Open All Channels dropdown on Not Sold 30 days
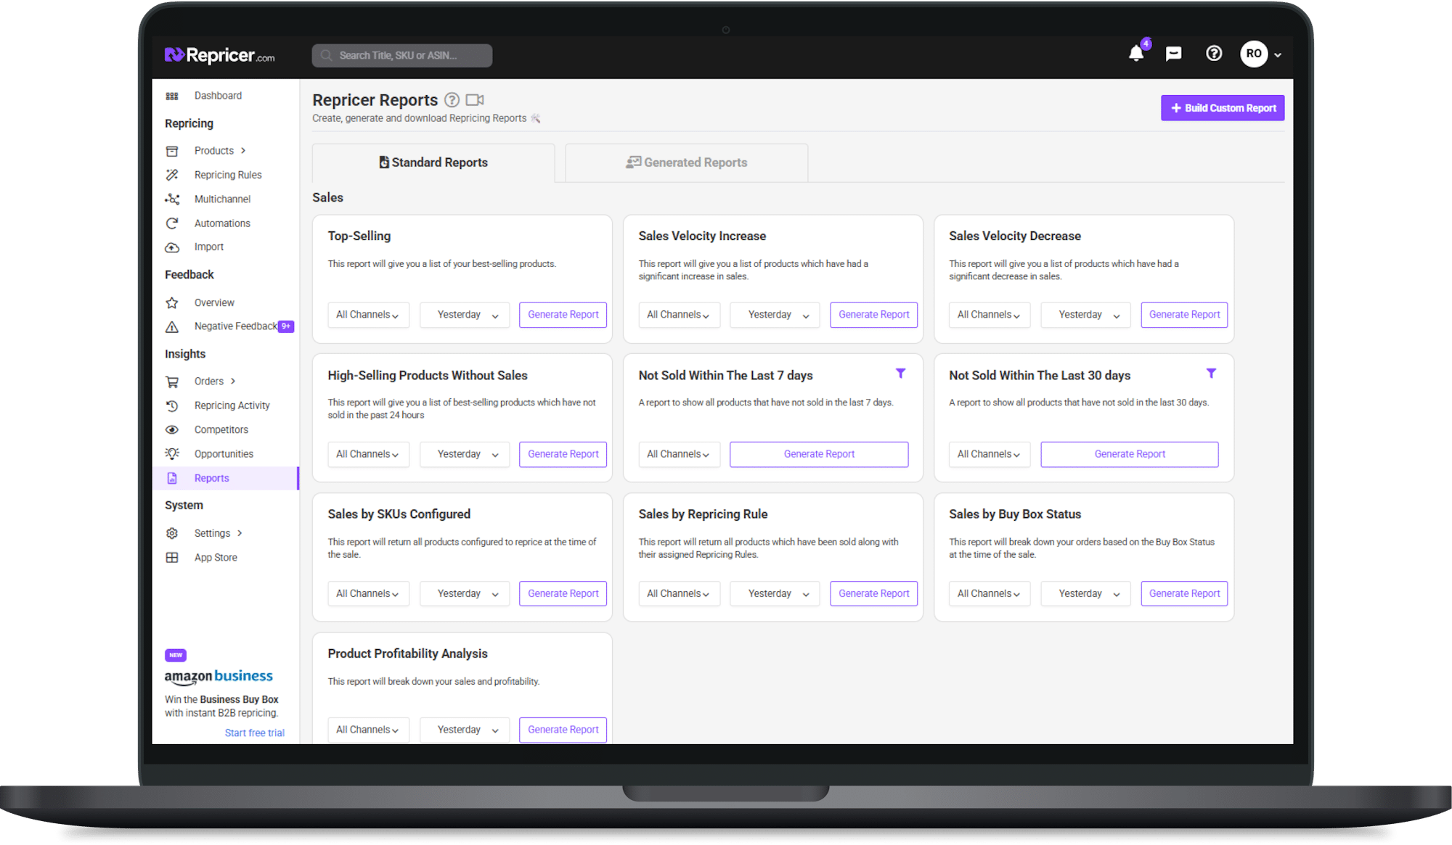 [990, 454]
